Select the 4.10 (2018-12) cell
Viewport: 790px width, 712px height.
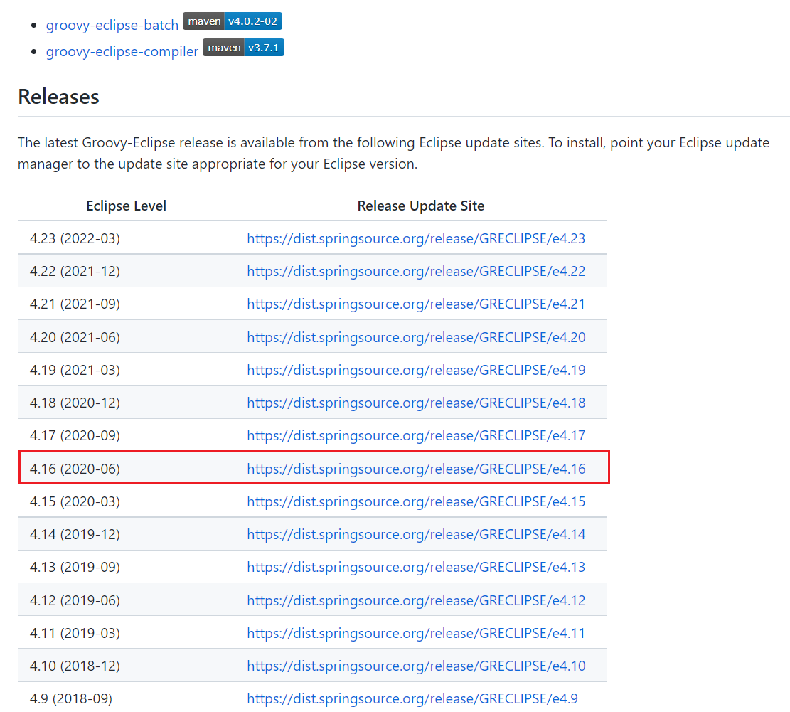[x=127, y=665]
